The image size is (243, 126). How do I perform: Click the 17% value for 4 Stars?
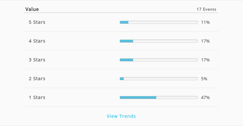[205, 41]
